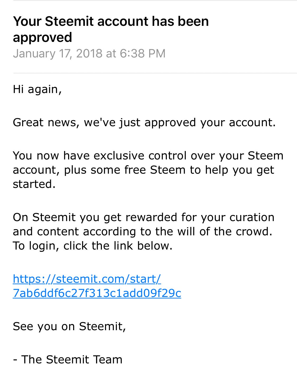The height and width of the screenshot is (385, 297).
Task: Click "- The Steemit Team" signature
Action: [x=68, y=359]
